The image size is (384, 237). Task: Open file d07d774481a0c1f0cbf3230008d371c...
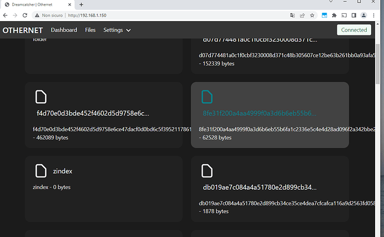pos(260,40)
